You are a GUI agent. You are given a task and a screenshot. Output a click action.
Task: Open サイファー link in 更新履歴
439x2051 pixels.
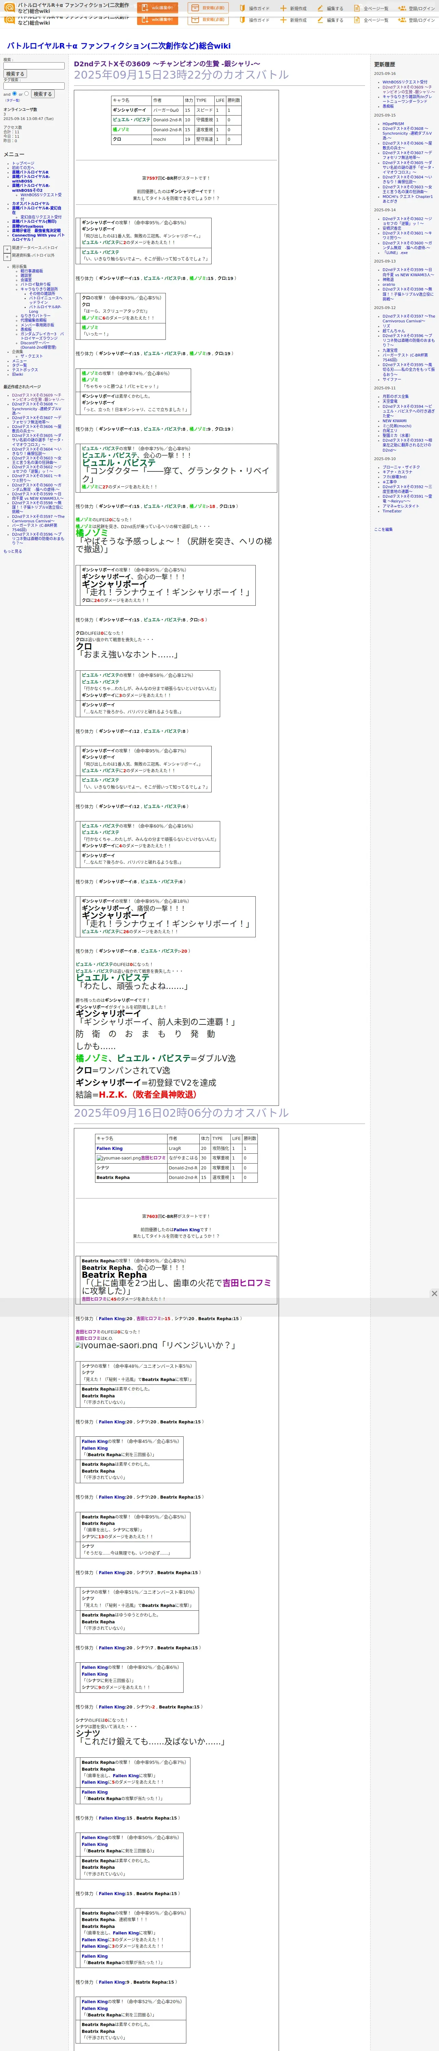tap(392, 380)
